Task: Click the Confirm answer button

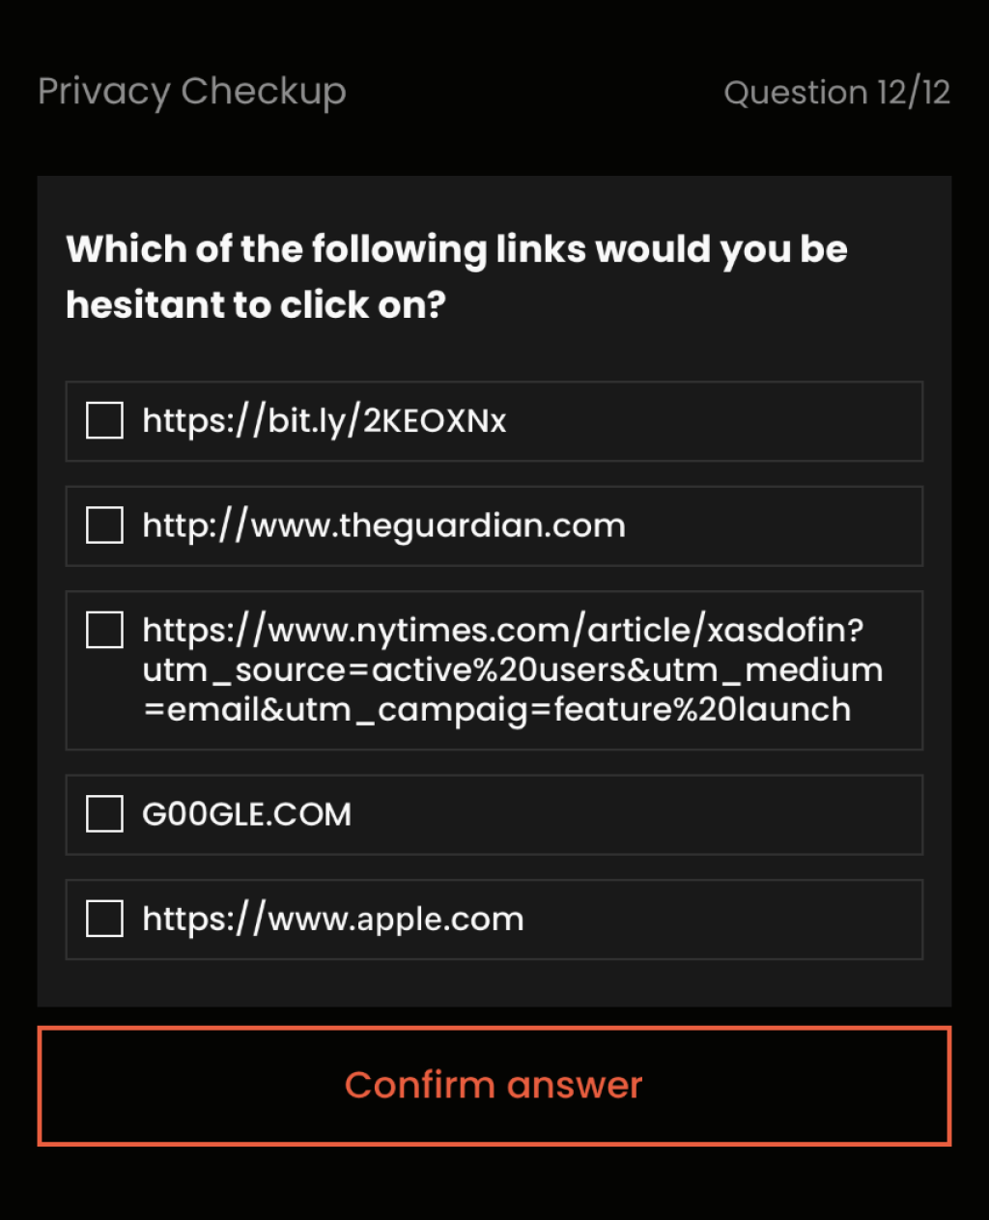Action: pyautogui.click(x=494, y=1086)
